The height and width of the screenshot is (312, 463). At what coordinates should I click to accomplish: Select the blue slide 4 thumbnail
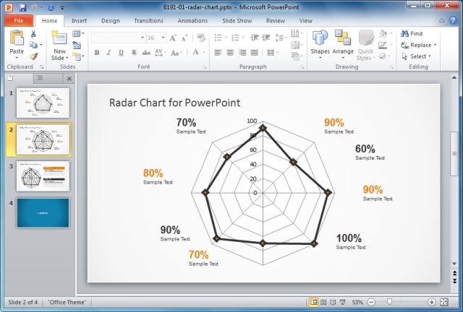coord(43,212)
